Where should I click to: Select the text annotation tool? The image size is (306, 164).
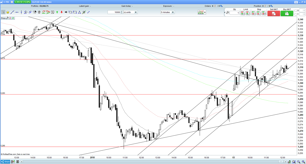[53, 12]
